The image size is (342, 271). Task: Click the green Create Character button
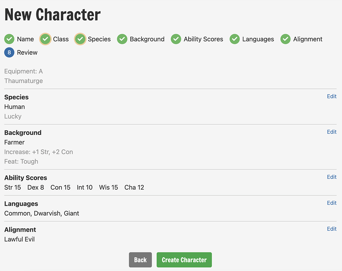click(184, 260)
